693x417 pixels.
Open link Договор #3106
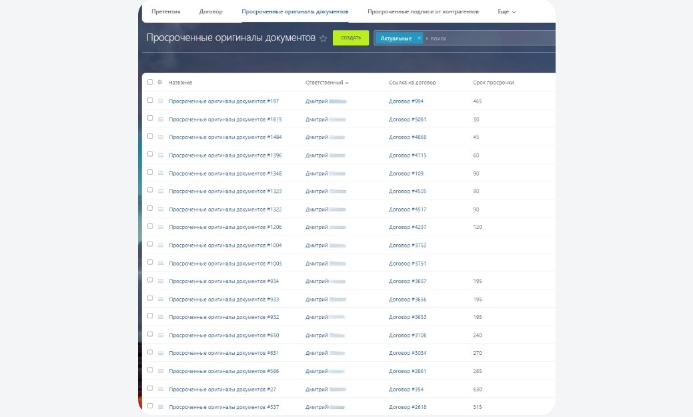408,336
